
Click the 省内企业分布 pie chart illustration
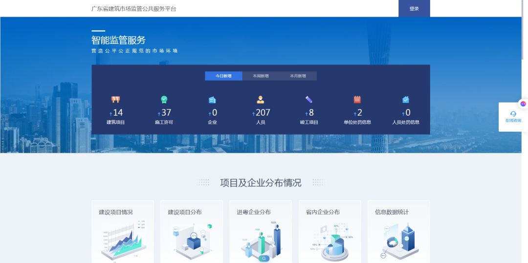tap(330, 243)
